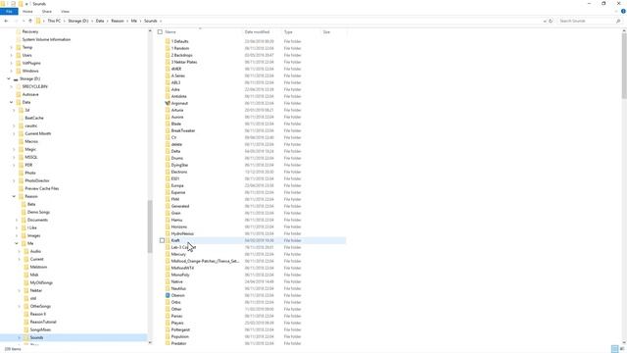Screen dimensions: 627x353
Task: Open the File menu
Action: click(9, 11)
